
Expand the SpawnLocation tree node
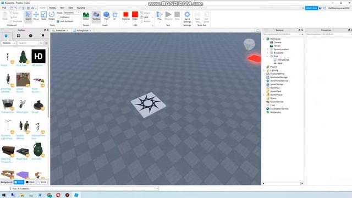coord(267,49)
